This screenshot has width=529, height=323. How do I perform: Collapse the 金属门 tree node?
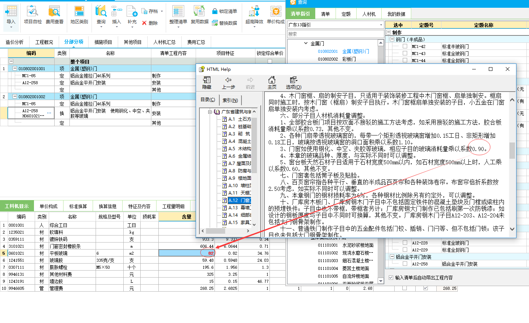click(306, 43)
